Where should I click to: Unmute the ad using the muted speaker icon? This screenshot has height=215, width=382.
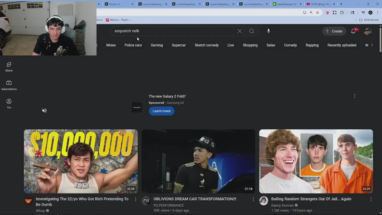pyautogui.click(x=44, y=110)
